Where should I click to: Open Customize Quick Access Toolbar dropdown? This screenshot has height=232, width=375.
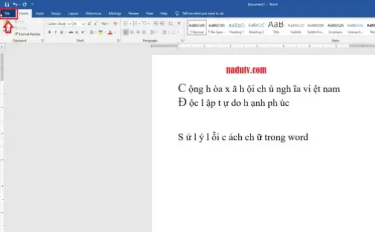[32, 4]
